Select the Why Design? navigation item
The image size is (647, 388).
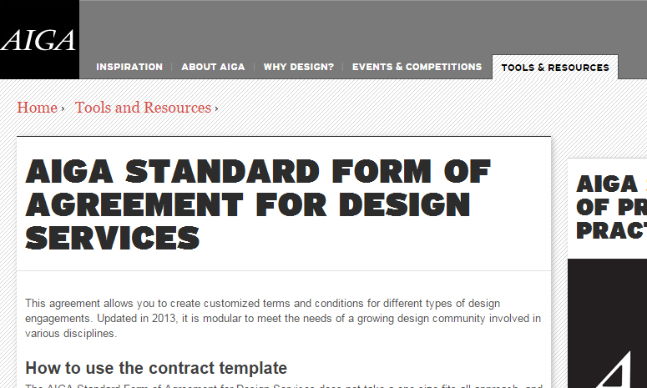click(298, 67)
